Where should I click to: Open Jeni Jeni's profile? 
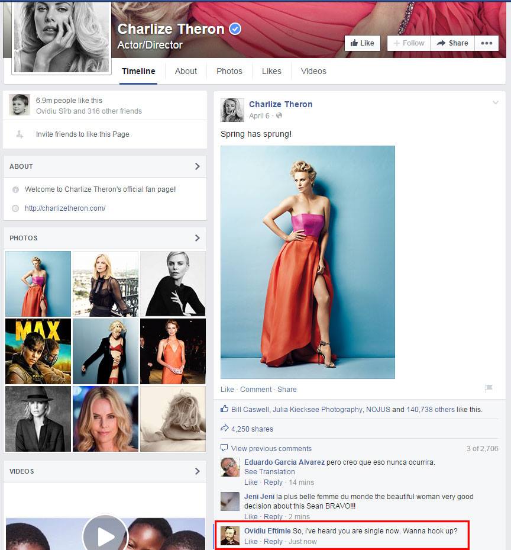(260, 497)
